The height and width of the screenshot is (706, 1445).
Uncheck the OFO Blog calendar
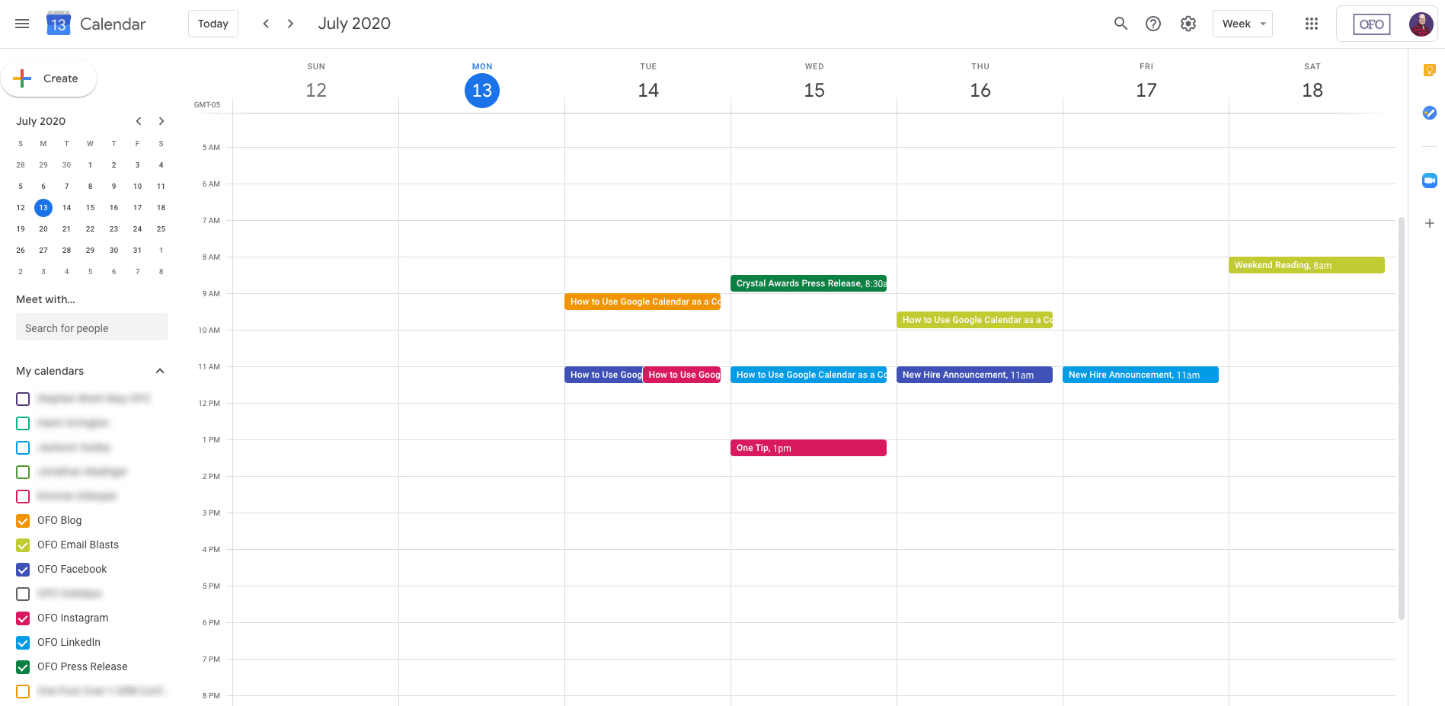point(23,521)
